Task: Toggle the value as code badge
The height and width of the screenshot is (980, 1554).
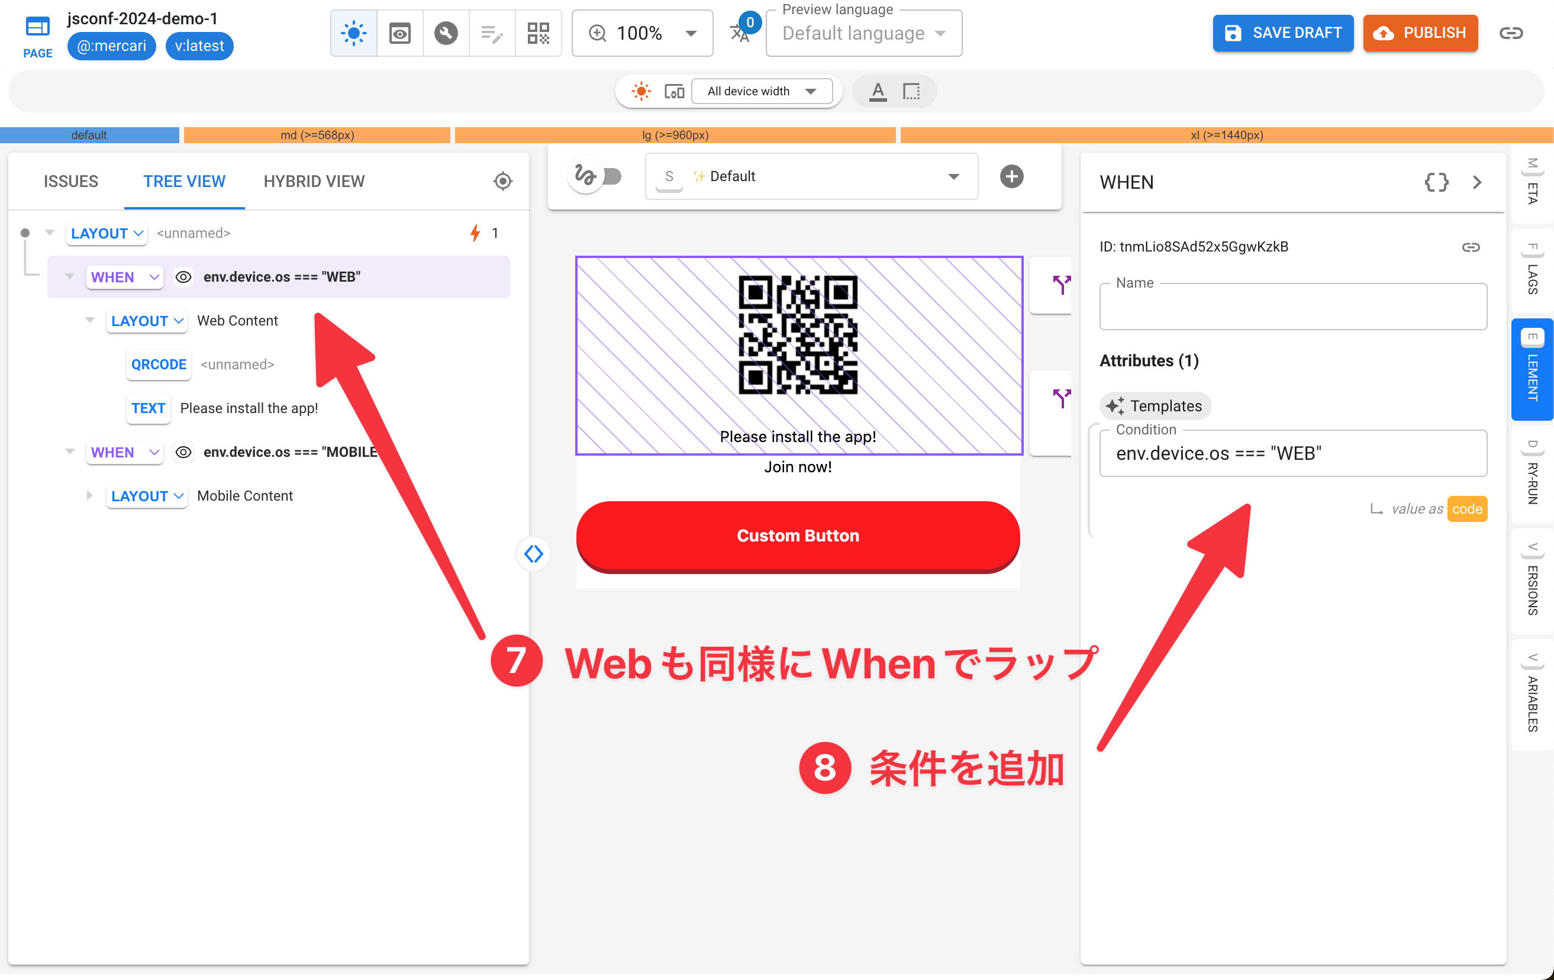Action: pyautogui.click(x=1467, y=509)
